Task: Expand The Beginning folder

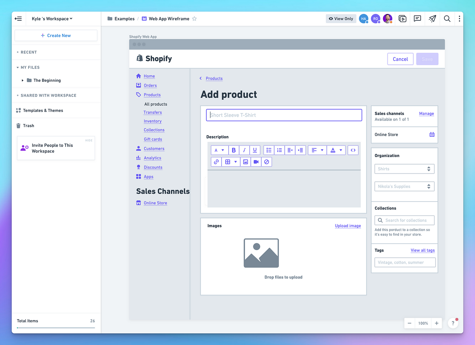Action: pyautogui.click(x=23, y=80)
